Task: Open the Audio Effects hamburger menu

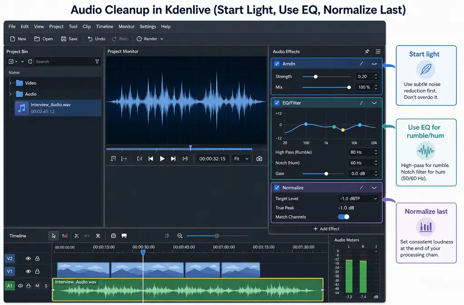Action: tap(378, 52)
